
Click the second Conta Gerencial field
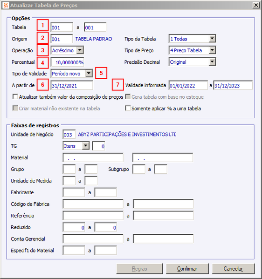[x=163, y=239]
